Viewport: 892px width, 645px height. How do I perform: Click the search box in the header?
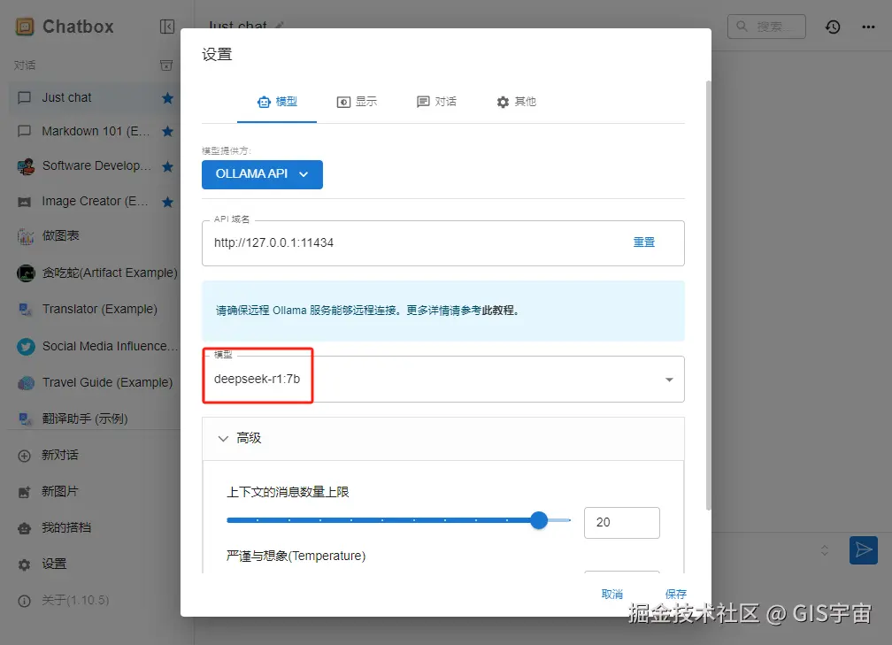click(x=766, y=27)
